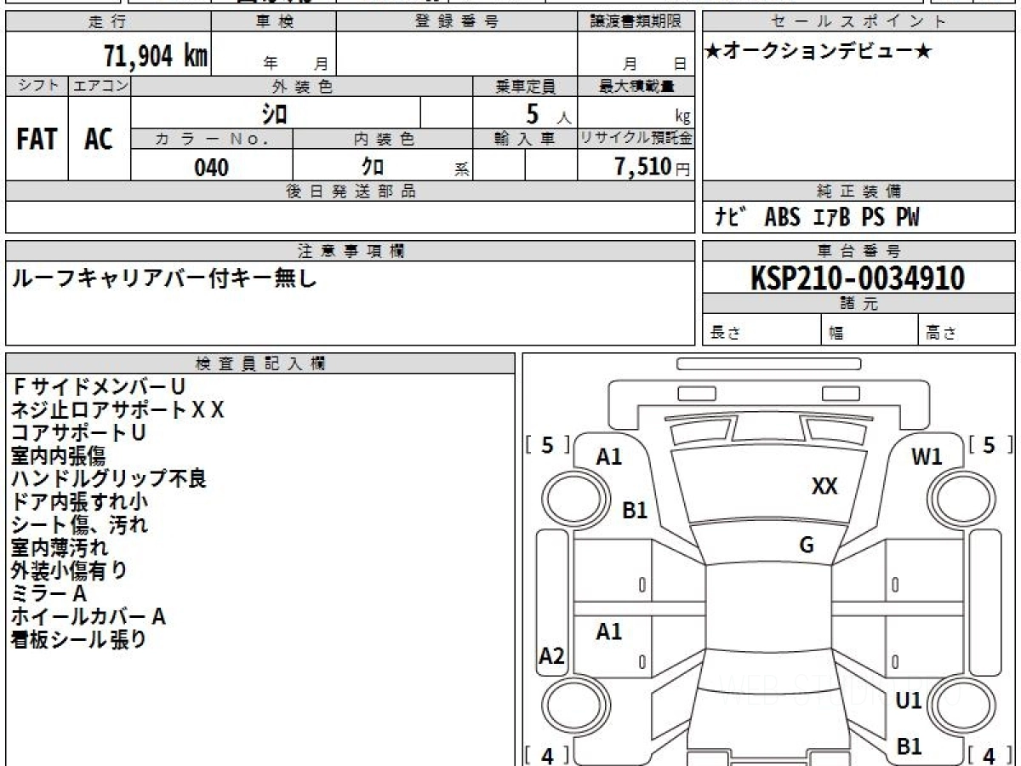Viewport: 1021px width, 766px height.
Task: Select the FAT shift value
Action: pos(37,140)
